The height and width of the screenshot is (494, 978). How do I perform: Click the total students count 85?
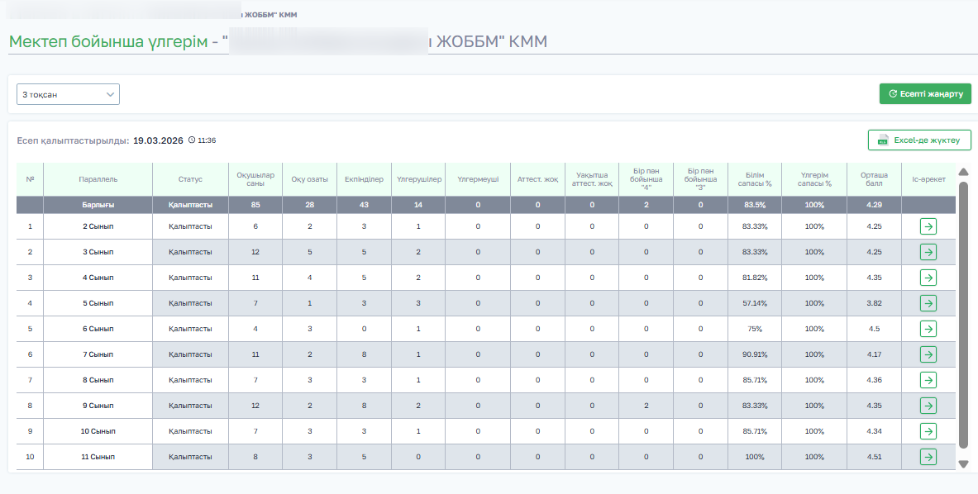255,205
